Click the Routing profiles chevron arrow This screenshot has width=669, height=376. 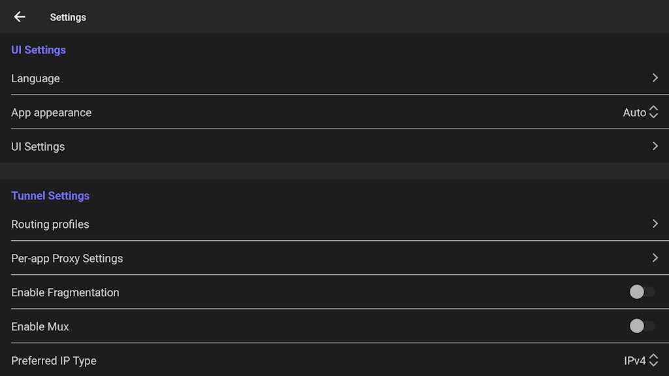click(655, 224)
